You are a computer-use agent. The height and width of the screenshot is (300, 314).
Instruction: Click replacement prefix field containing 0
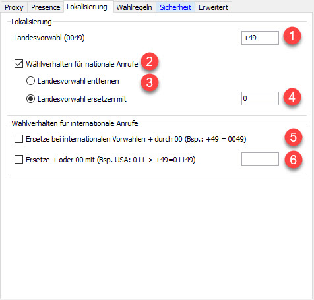coord(260,98)
